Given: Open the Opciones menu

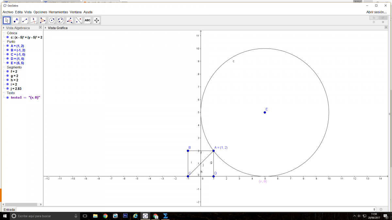Looking at the screenshot, I should tap(40, 12).
